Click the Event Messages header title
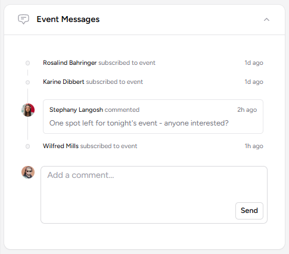This screenshot has width=289, height=254. tap(68, 19)
